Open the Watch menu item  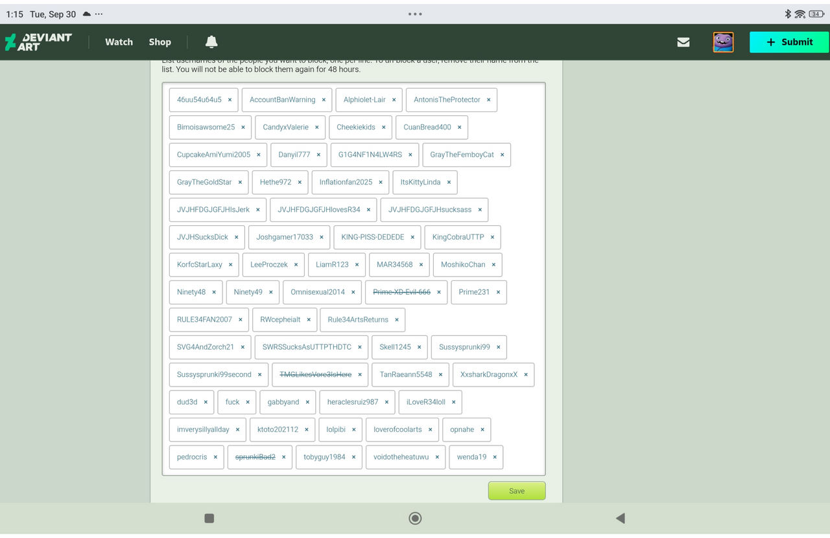pyautogui.click(x=119, y=42)
